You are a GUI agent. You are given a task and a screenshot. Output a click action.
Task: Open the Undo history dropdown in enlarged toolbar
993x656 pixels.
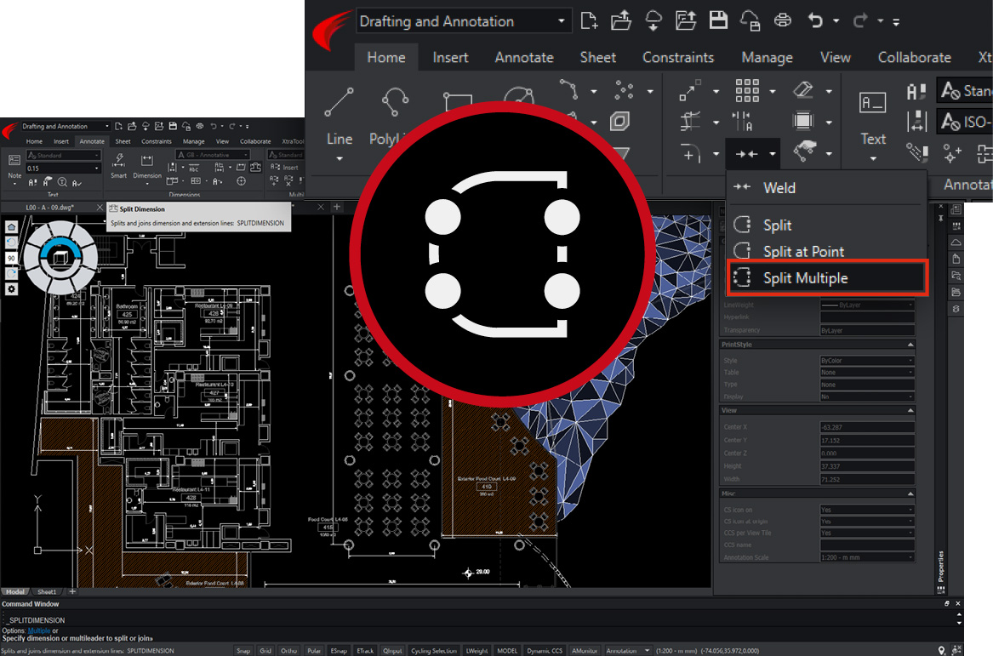836,21
